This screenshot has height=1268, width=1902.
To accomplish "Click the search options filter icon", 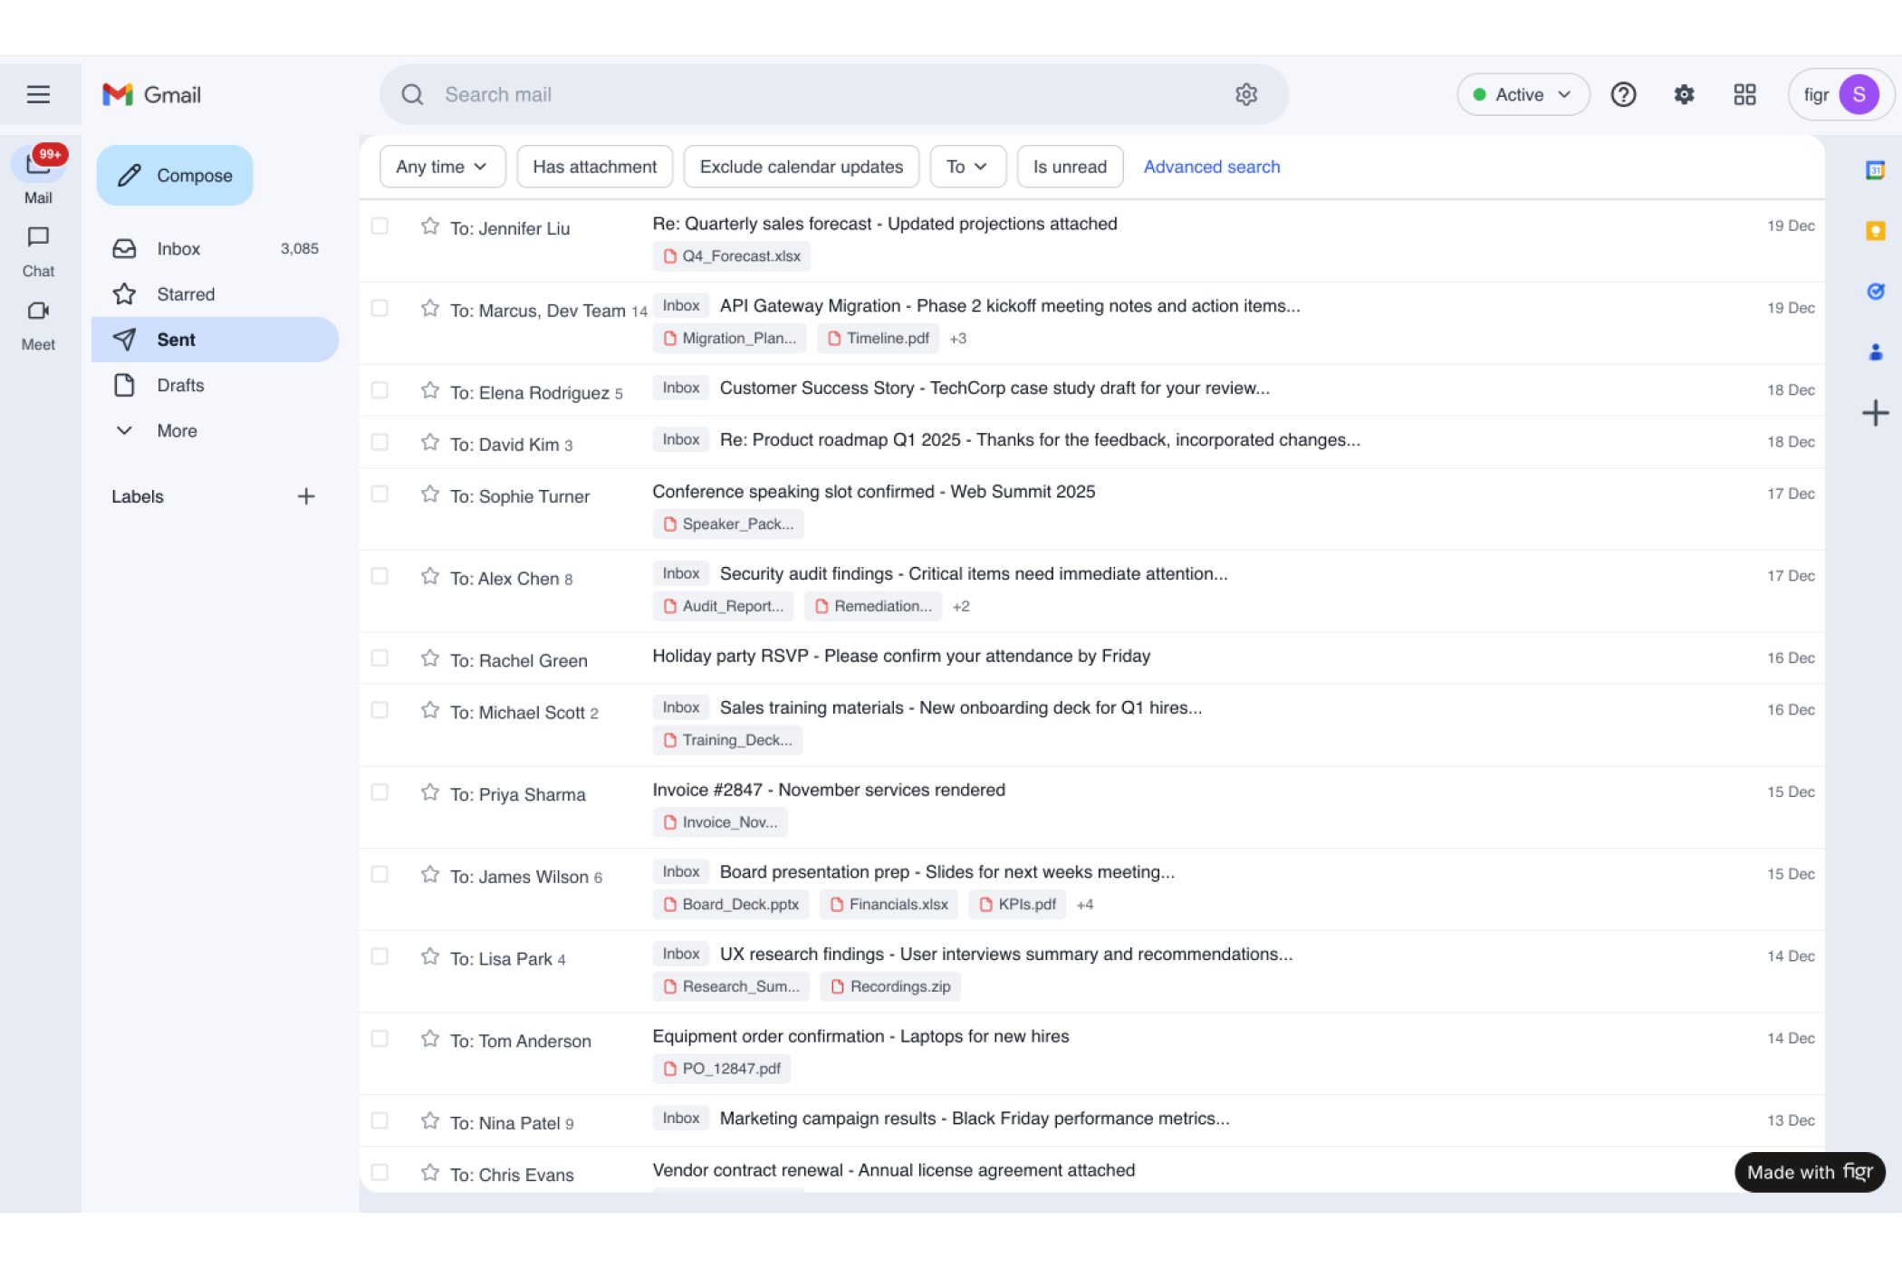I will [1246, 94].
